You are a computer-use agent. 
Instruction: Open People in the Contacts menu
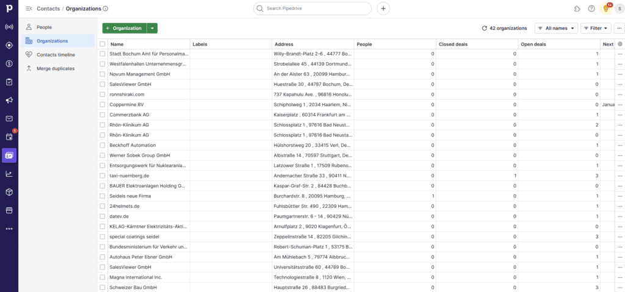click(58, 27)
